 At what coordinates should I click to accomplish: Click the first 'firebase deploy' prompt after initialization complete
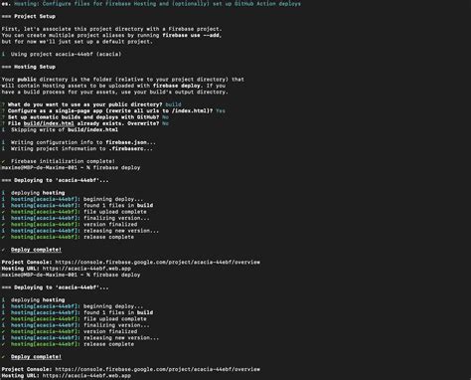[116, 167]
